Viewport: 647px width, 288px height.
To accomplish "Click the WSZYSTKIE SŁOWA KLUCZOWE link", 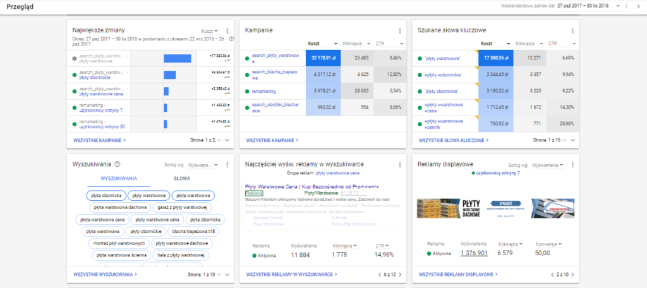I will click(452, 140).
